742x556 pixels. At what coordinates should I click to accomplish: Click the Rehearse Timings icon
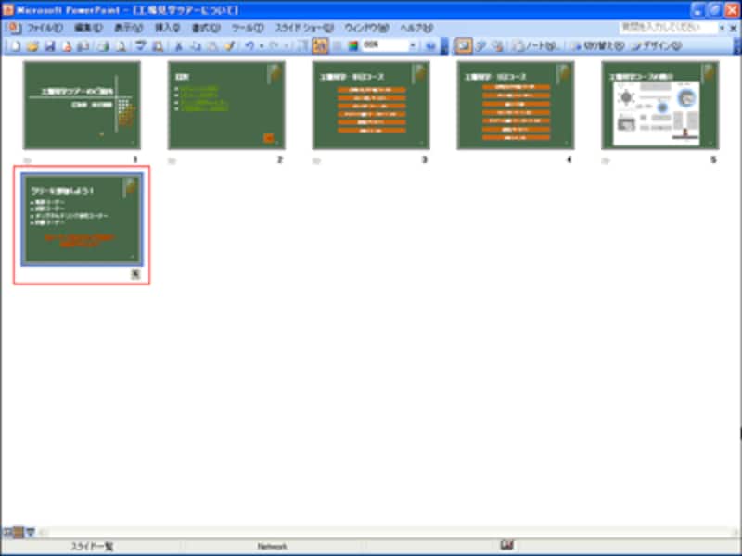[480, 45]
